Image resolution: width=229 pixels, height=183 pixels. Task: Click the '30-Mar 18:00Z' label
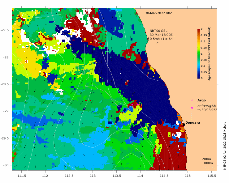point(161,35)
